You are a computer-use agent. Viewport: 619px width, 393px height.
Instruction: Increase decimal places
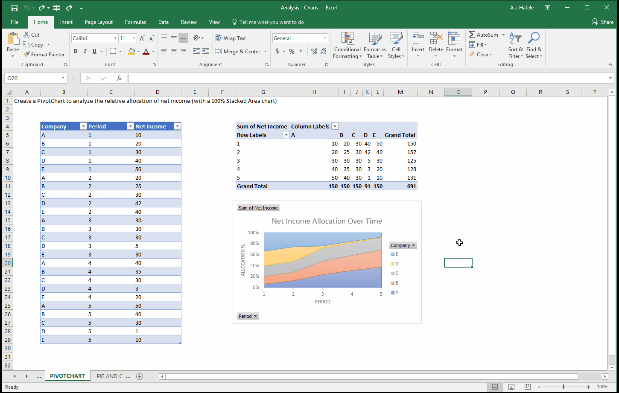tap(314, 51)
